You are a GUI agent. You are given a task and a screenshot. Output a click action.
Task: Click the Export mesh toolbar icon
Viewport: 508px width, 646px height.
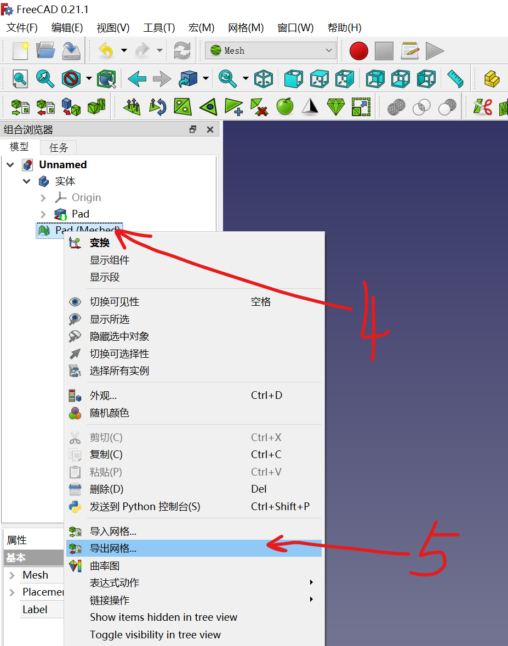click(x=47, y=107)
